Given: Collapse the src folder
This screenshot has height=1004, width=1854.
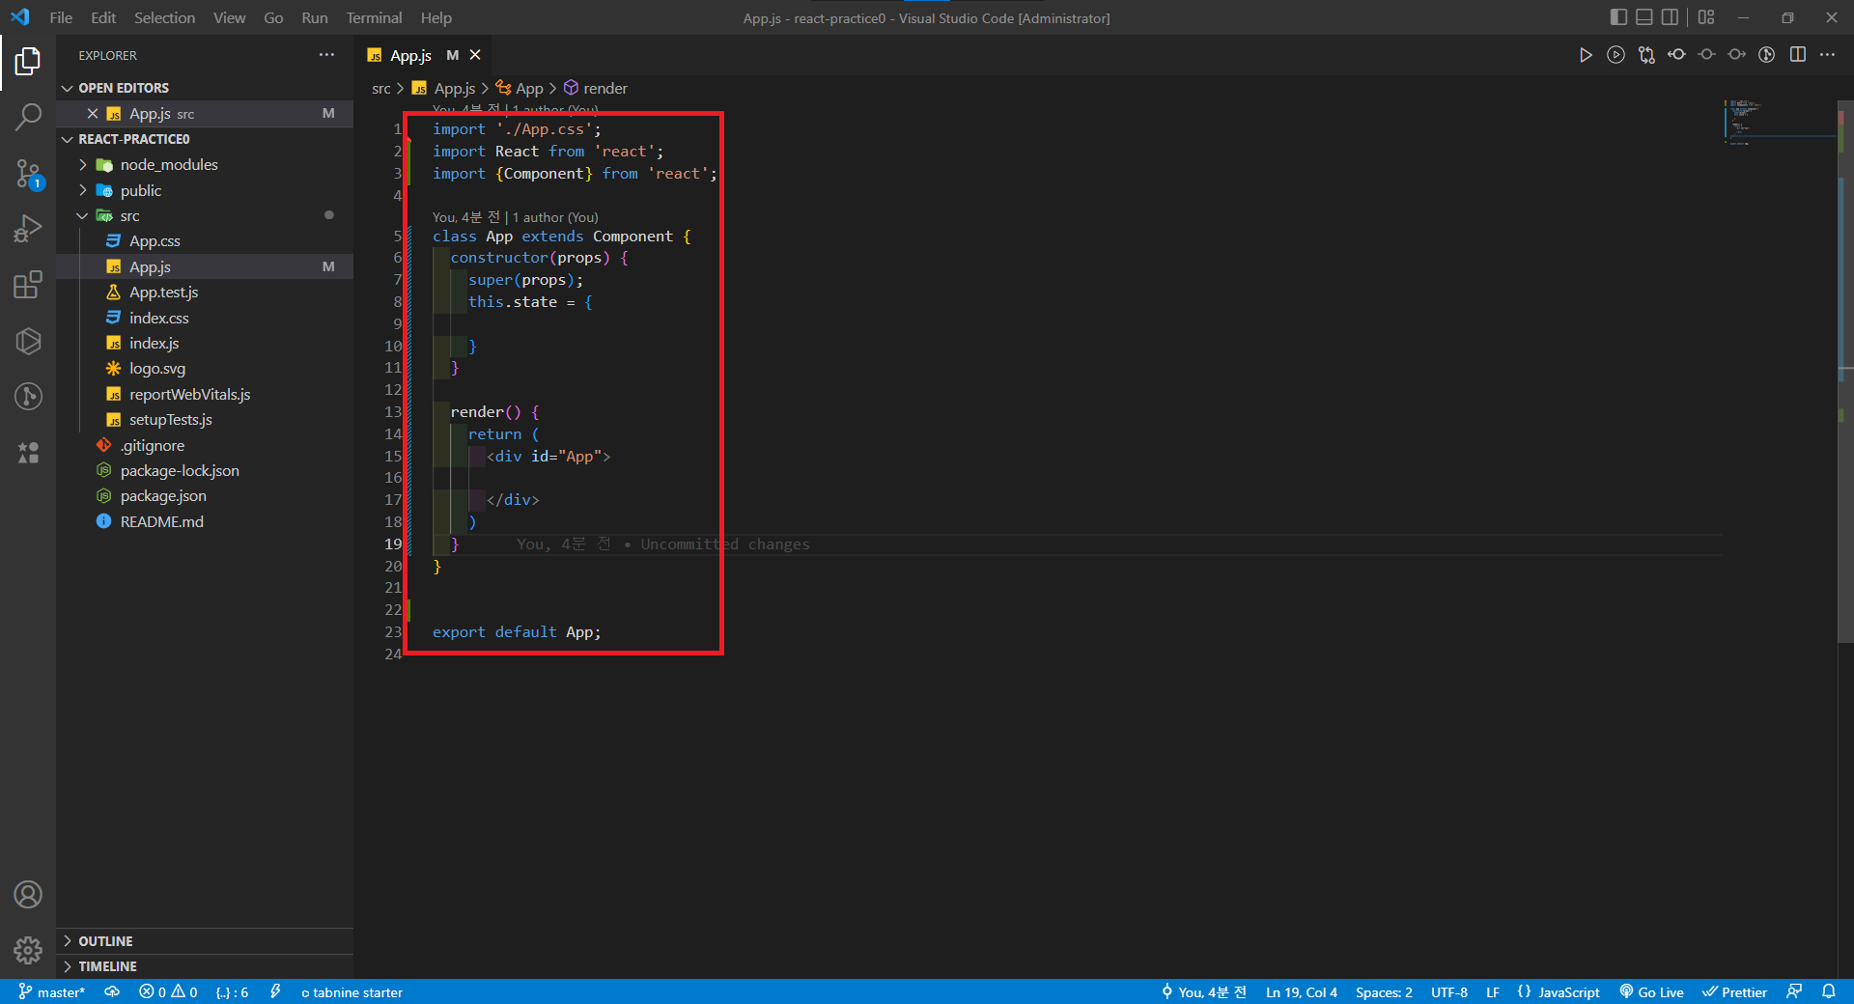Looking at the screenshot, I should coord(205,216).
